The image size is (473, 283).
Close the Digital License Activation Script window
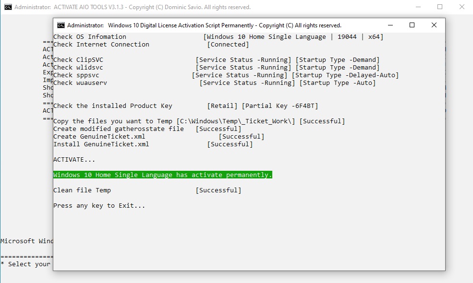pos(434,25)
